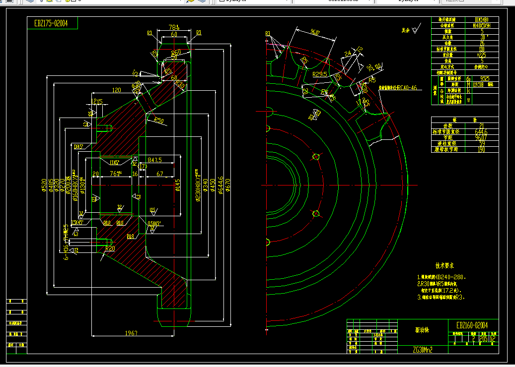
Task: Select the ø485 vertical dimension text
Action: click(51, 185)
